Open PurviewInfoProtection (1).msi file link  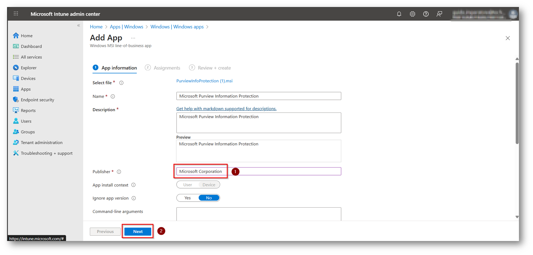pyautogui.click(x=204, y=81)
